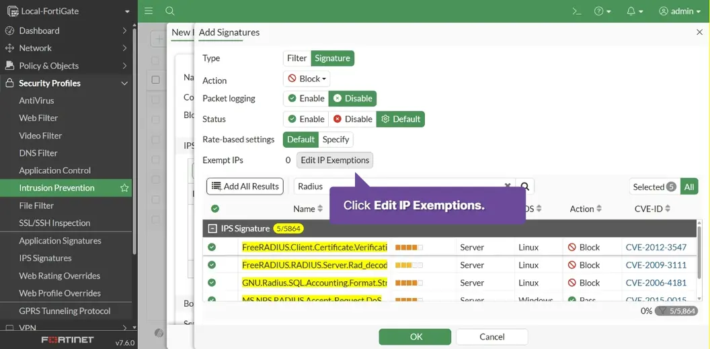
Task: Expand the Network menu
Action: click(66, 48)
